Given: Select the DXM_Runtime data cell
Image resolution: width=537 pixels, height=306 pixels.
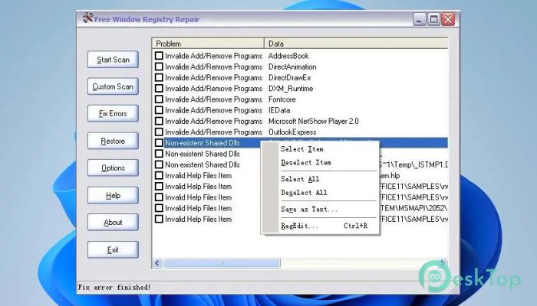Looking at the screenshot, I should click(291, 89).
